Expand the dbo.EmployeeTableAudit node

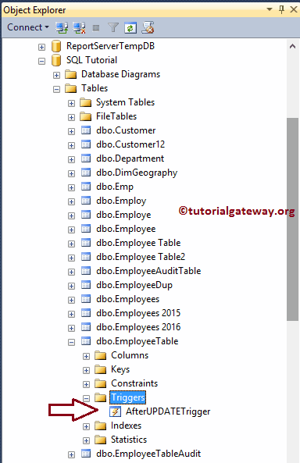pyautogui.click(x=71, y=455)
